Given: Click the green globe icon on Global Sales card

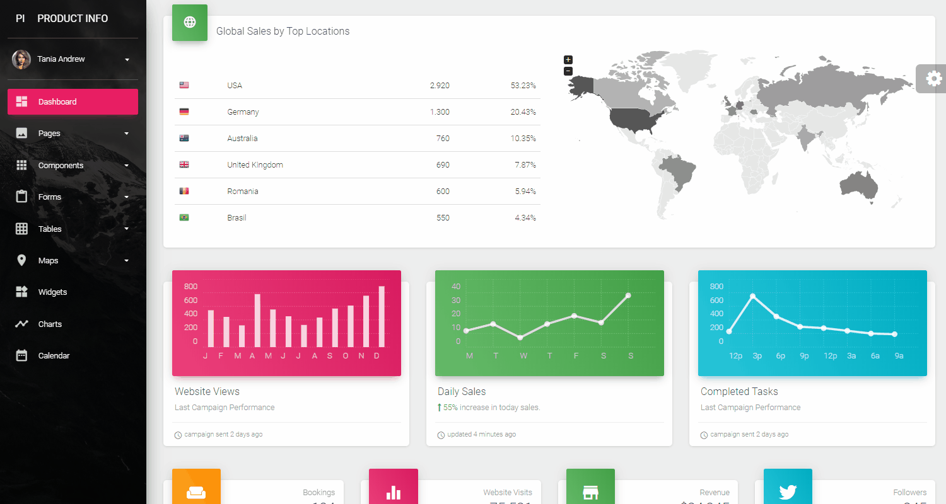Looking at the screenshot, I should point(189,22).
